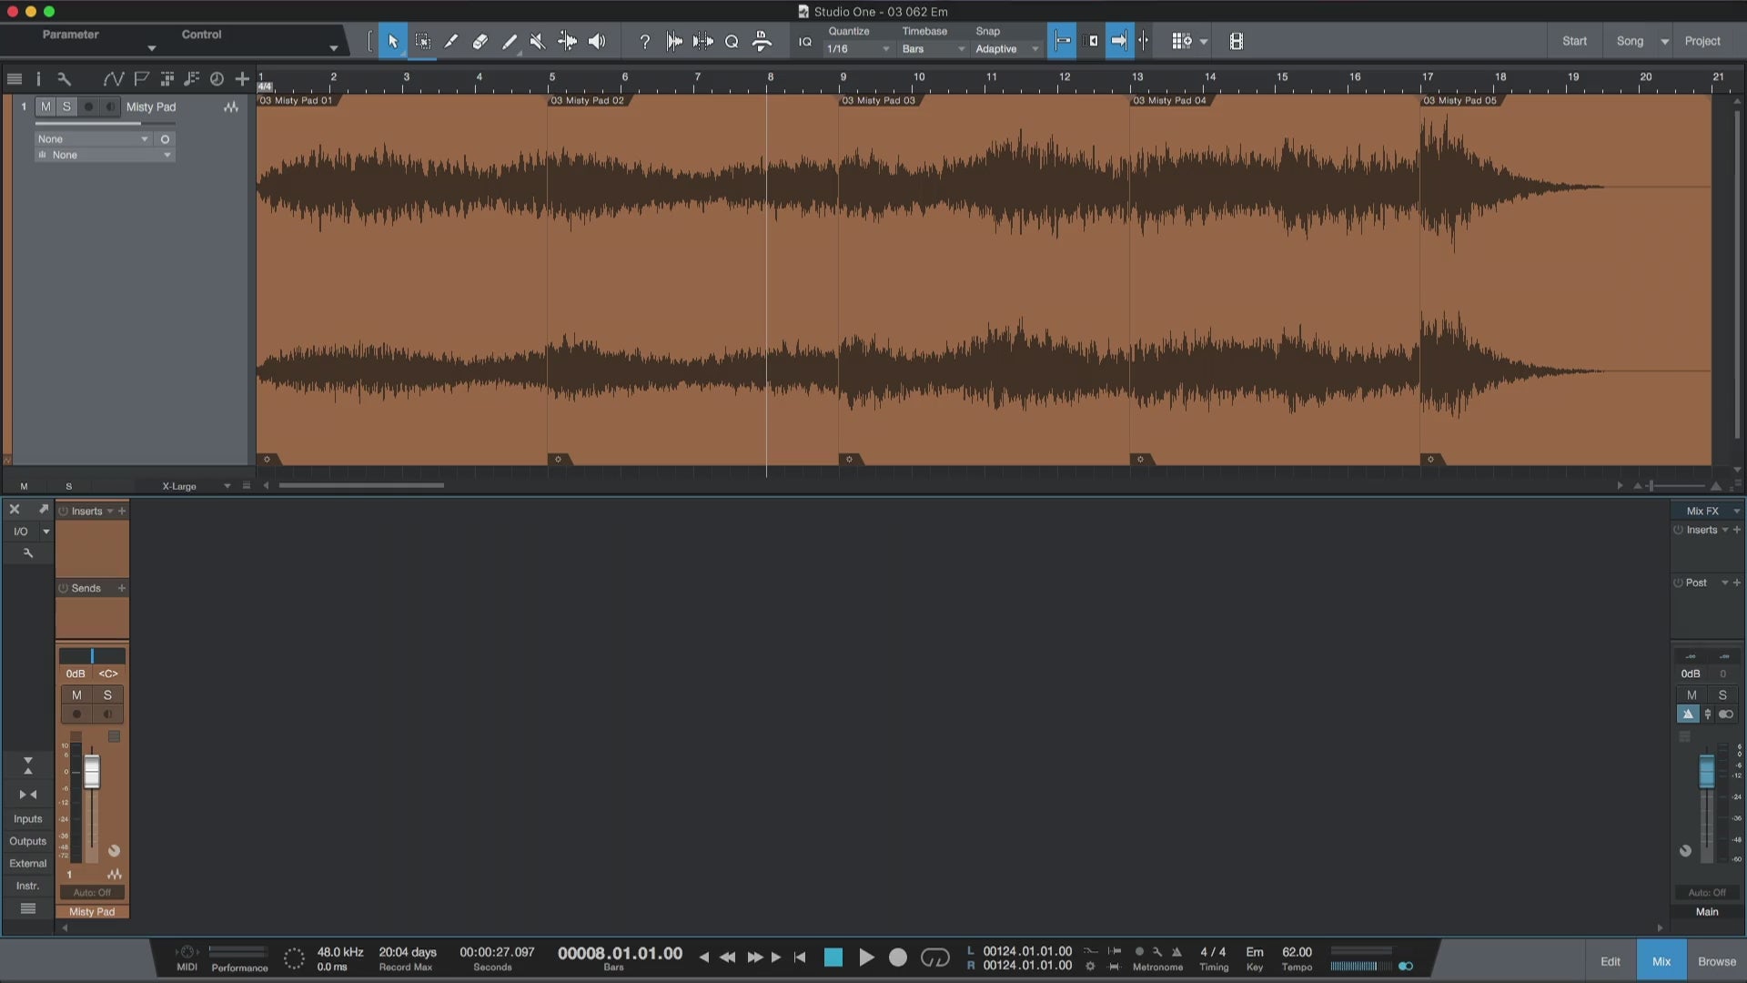Image resolution: width=1747 pixels, height=983 pixels.
Task: Select the Range tool
Action: [x=423, y=41]
